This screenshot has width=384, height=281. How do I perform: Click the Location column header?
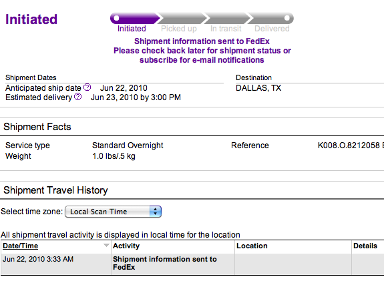click(252, 246)
